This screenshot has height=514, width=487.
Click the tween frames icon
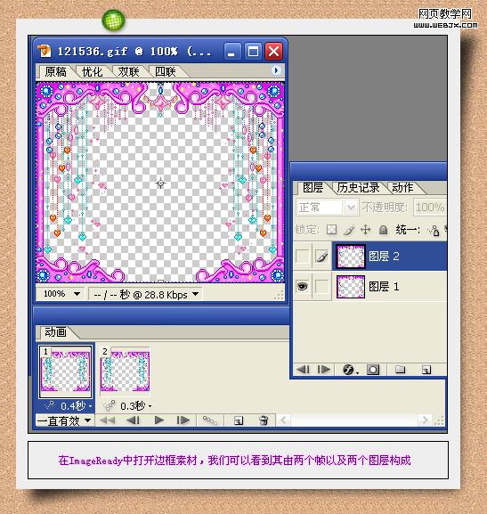coord(210,420)
